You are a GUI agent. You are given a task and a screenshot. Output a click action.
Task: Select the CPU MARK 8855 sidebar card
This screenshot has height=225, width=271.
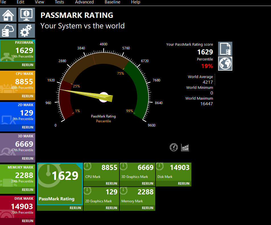tap(18, 82)
